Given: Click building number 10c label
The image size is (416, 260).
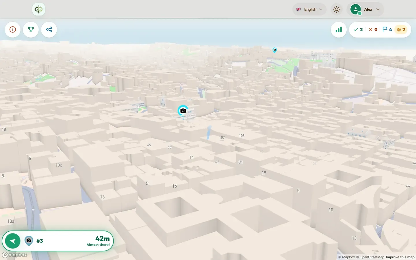Looking at the screenshot, I should (x=59, y=165).
